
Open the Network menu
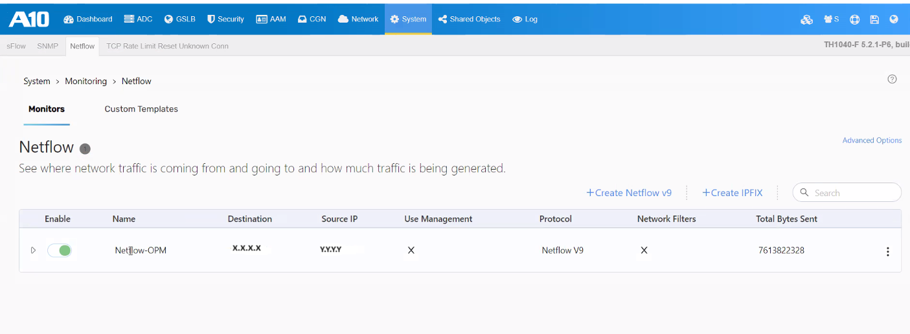(x=358, y=19)
